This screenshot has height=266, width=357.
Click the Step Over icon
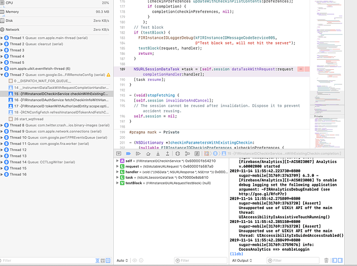point(148,154)
